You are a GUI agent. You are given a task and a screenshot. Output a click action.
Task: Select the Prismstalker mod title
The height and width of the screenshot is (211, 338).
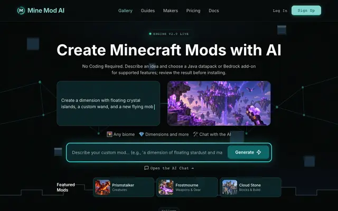(123, 185)
